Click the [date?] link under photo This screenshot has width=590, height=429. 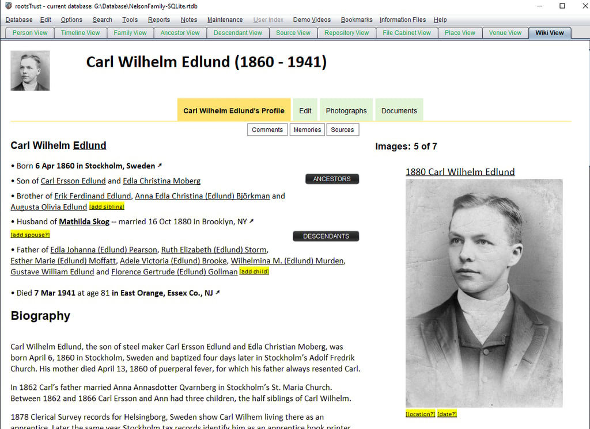click(447, 413)
